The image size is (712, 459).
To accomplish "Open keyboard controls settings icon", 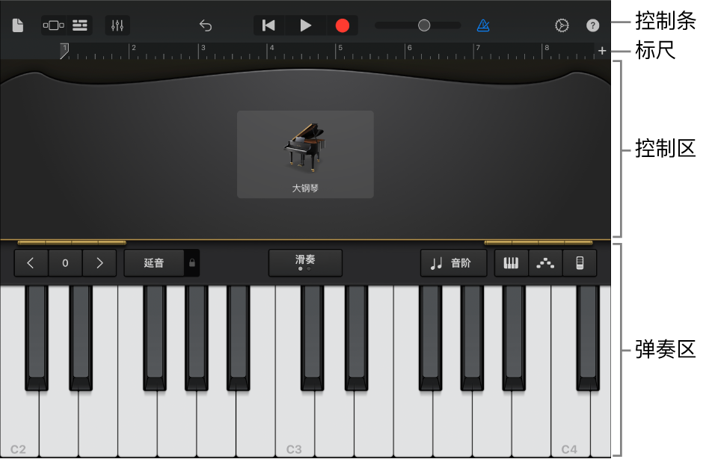I will 580,263.
